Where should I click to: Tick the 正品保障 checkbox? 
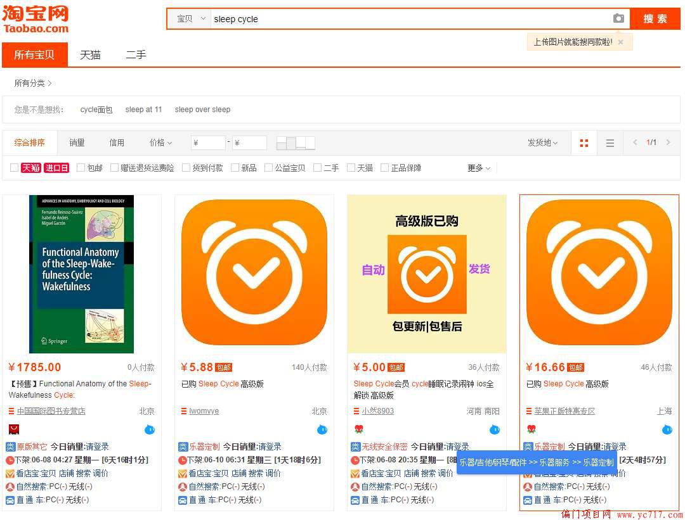pos(384,168)
